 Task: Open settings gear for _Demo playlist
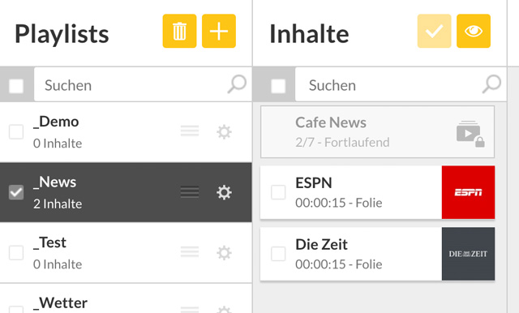click(x=224, y=132)
